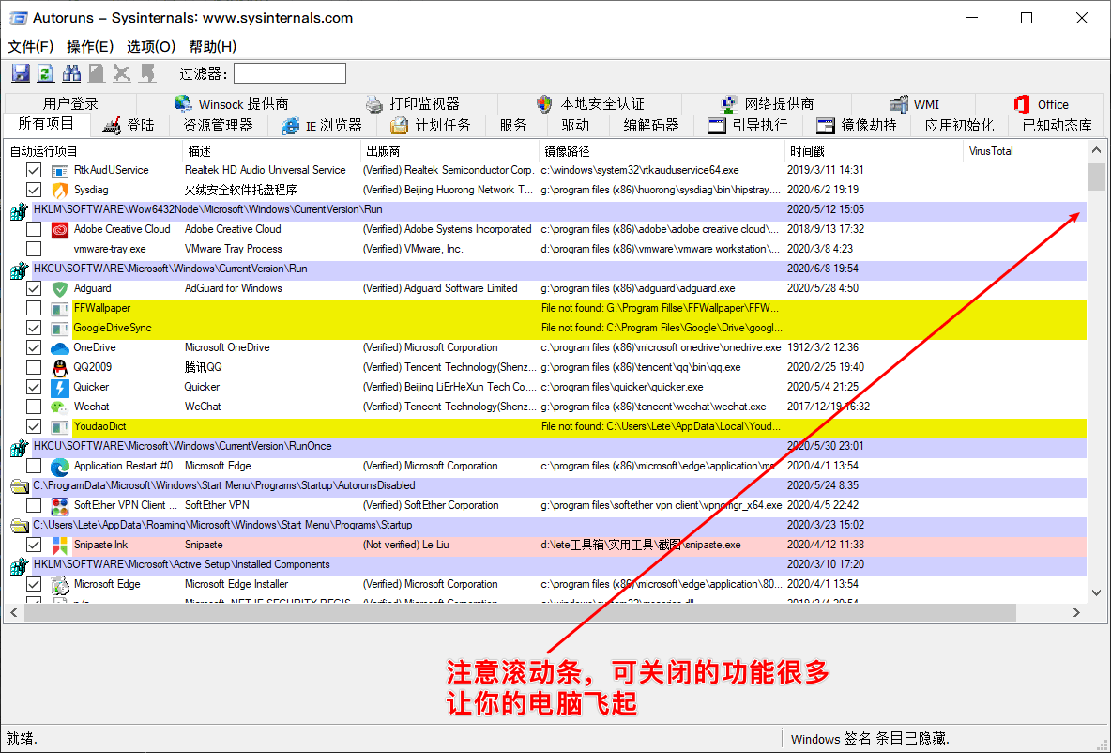Click the grayed-out Delete X toolbar icon
Screen dimensions: 1111x753
click(x=122, y=73)
